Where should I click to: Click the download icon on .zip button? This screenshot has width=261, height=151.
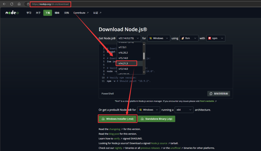142,119
